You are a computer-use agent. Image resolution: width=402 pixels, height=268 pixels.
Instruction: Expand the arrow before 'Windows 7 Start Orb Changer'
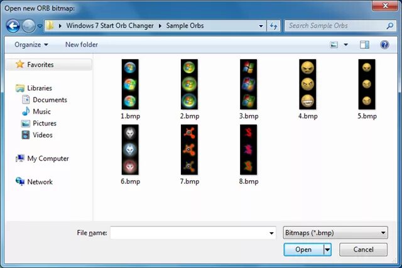(x=60, y=26)
